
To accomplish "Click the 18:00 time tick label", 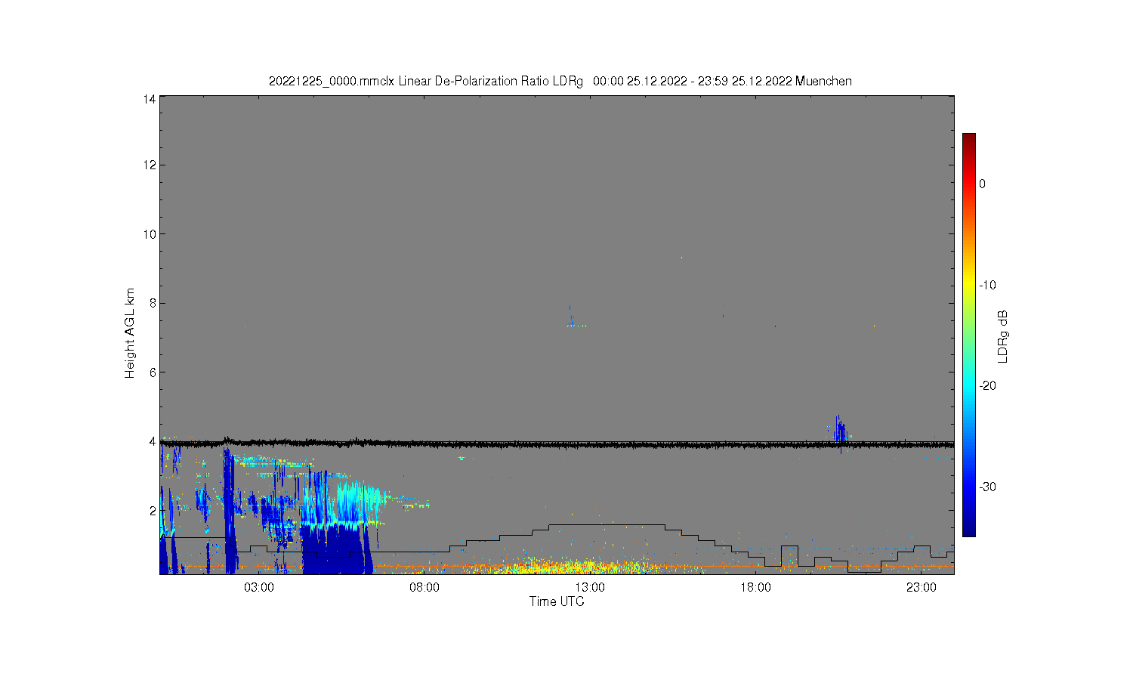I will [x=755, y=588].
